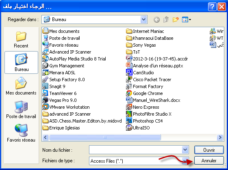Select the Sony Vegas folder
Screen dimensions: 228x170
[x=141, y=45]
